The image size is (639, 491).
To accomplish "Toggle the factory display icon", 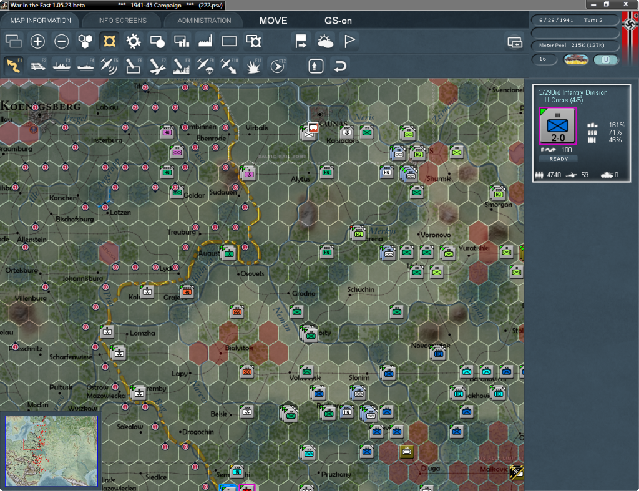I will [205, 41].
